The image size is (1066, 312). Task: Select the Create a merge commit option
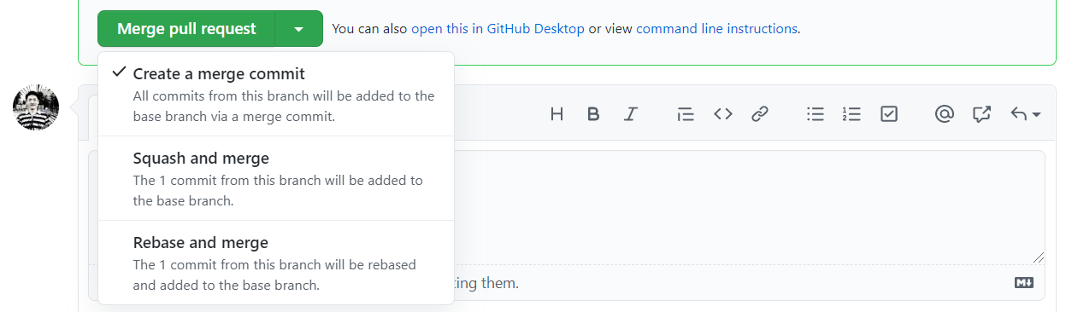[x=276, y=94]
